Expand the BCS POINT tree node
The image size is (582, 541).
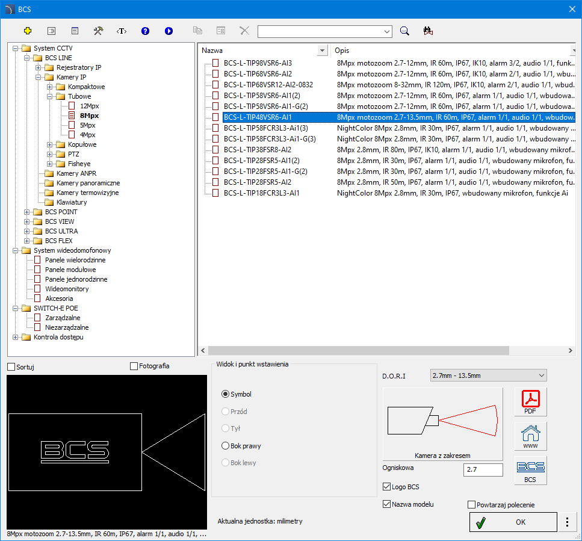tap(27, 212)
